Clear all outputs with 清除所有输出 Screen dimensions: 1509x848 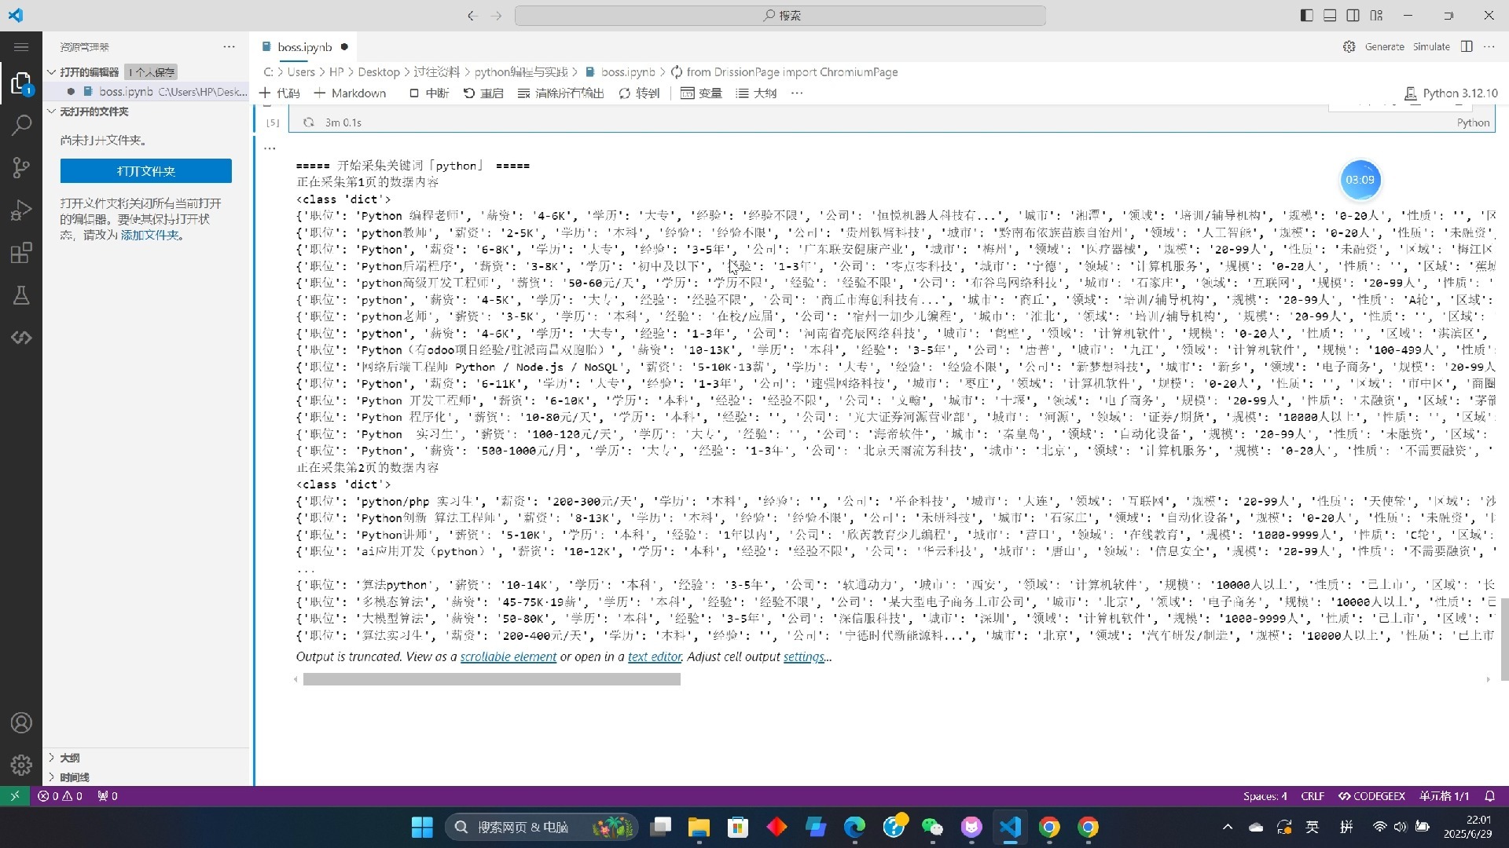tap(560, 93)
